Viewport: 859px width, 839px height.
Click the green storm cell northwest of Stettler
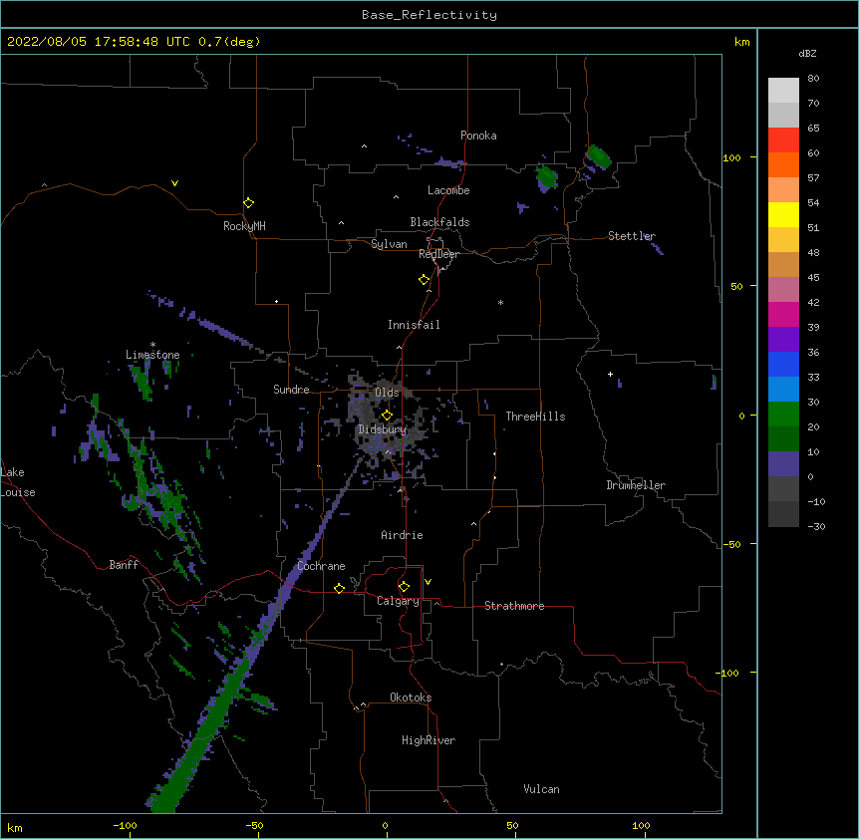click(598, 156)
